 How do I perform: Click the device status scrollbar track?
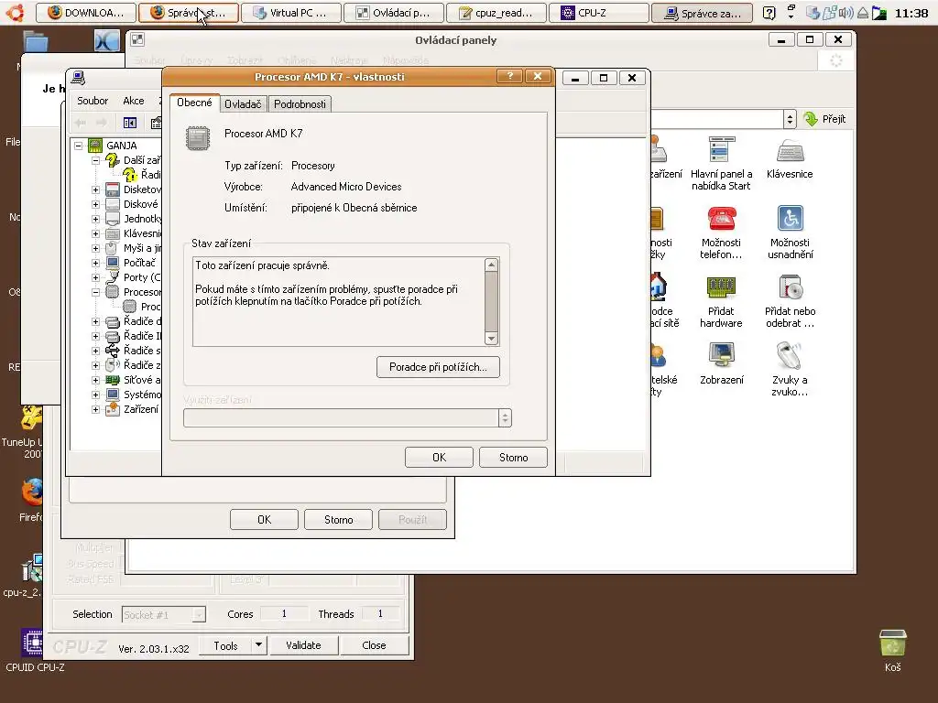491,302
